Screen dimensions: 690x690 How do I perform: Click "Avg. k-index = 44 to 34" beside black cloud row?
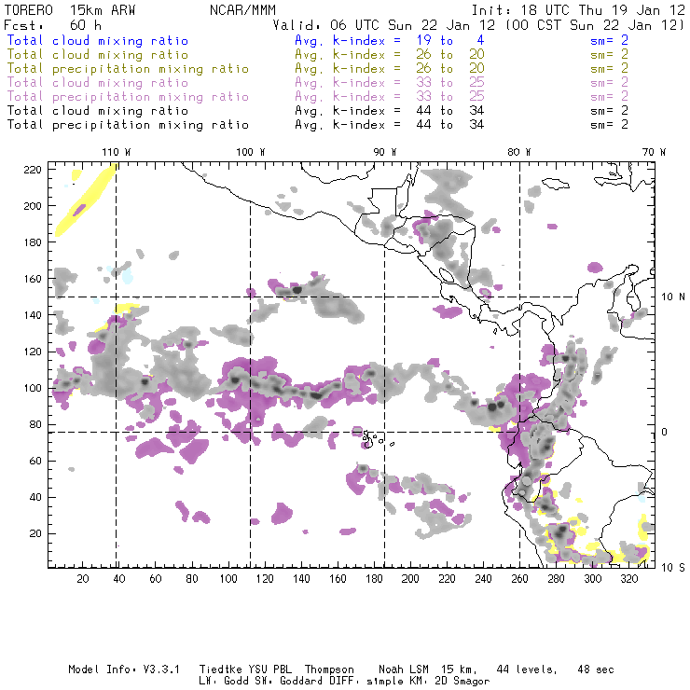click(390, 110)
